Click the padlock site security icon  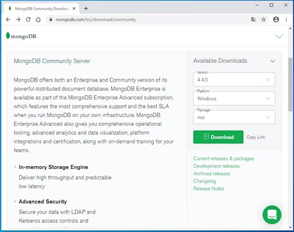[51, 20]
